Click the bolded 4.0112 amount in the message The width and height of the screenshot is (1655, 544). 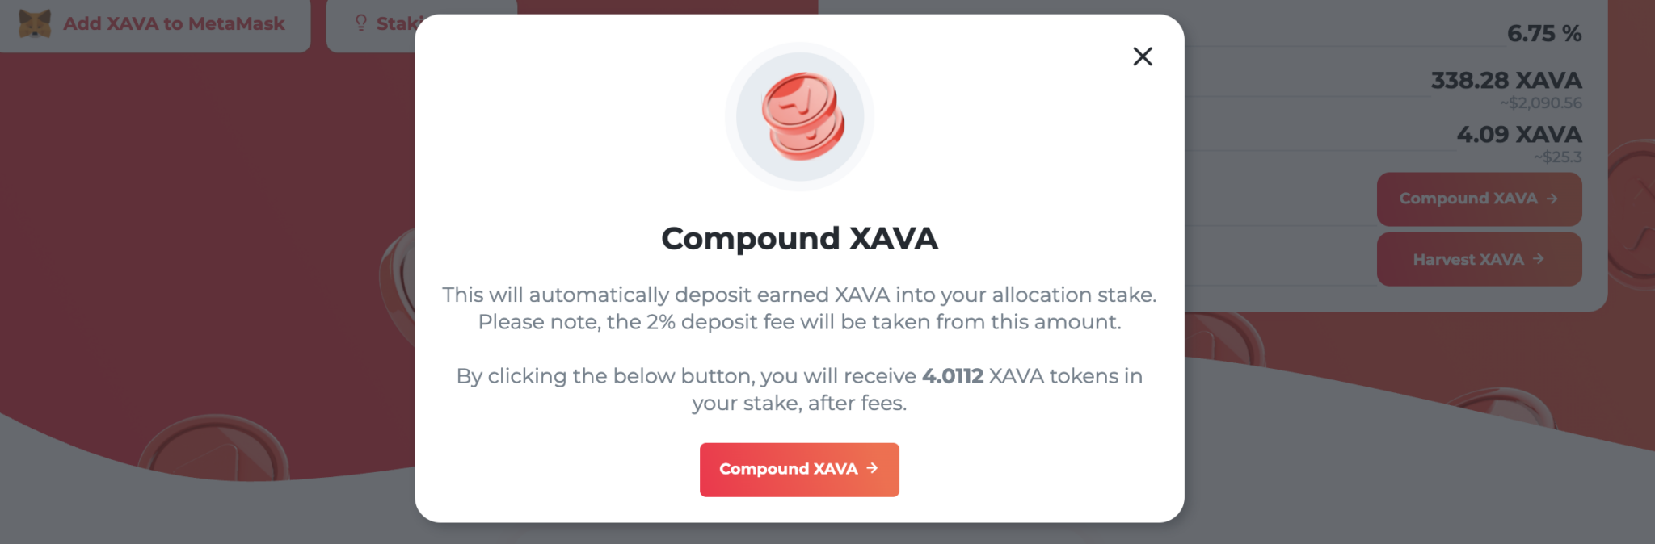point(954,375)
